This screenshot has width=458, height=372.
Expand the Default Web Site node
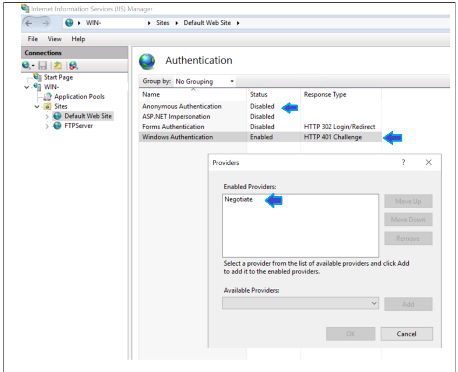click(x=47, y=116)
